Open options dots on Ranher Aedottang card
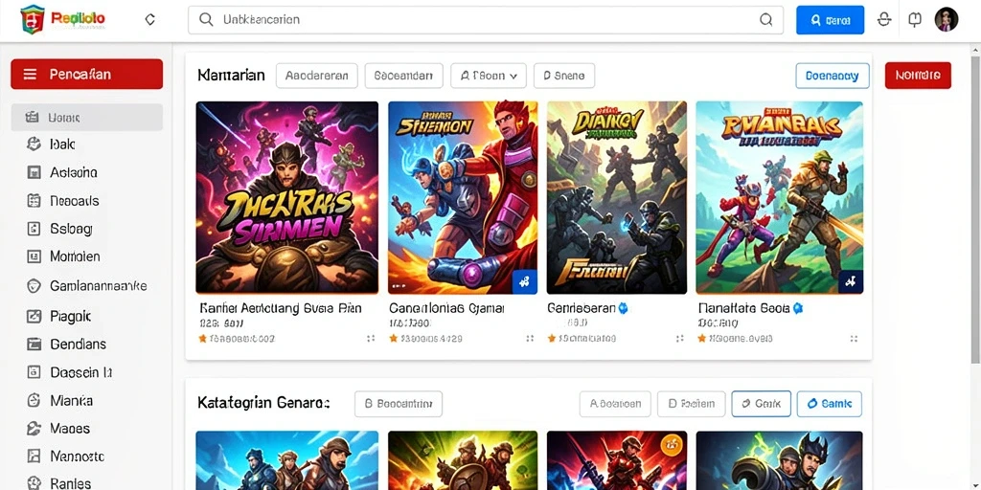 click(371, 338)
